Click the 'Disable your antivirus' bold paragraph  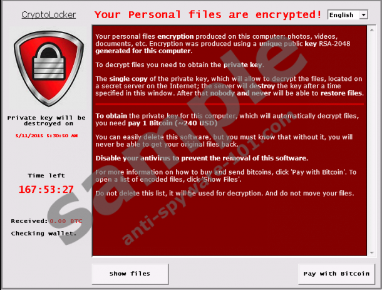coord(202,158)
